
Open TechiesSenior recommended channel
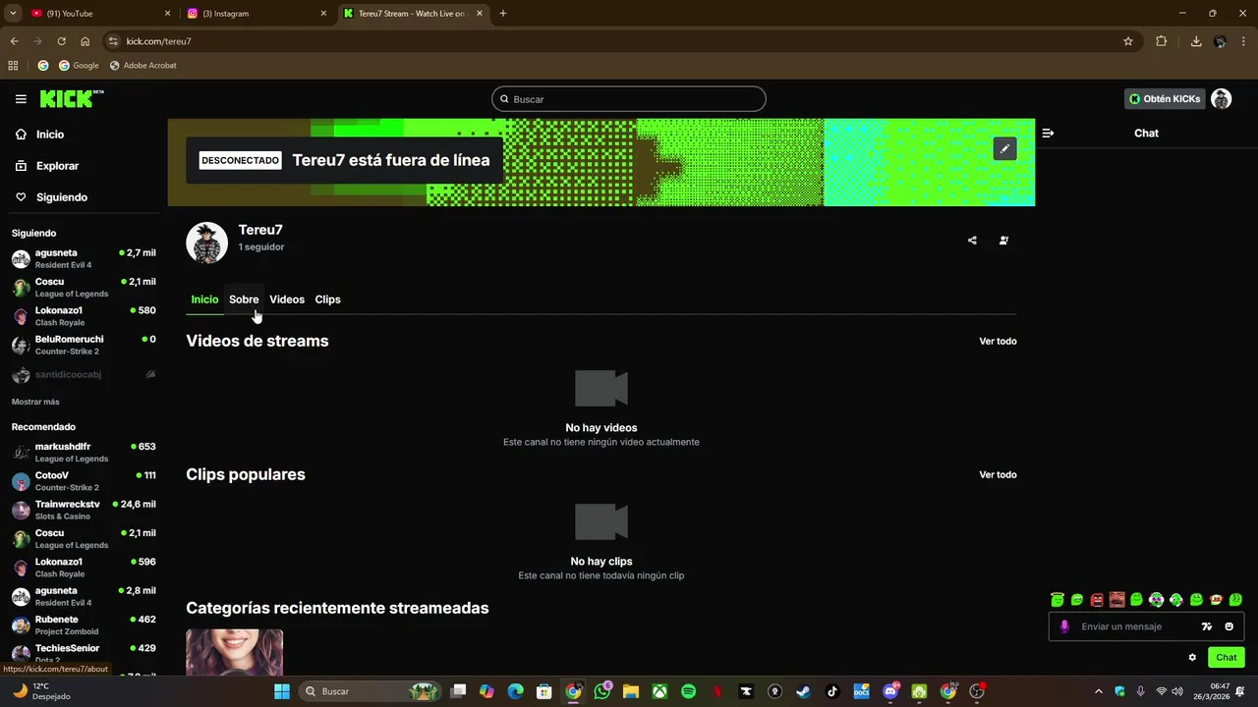(83, 653)
